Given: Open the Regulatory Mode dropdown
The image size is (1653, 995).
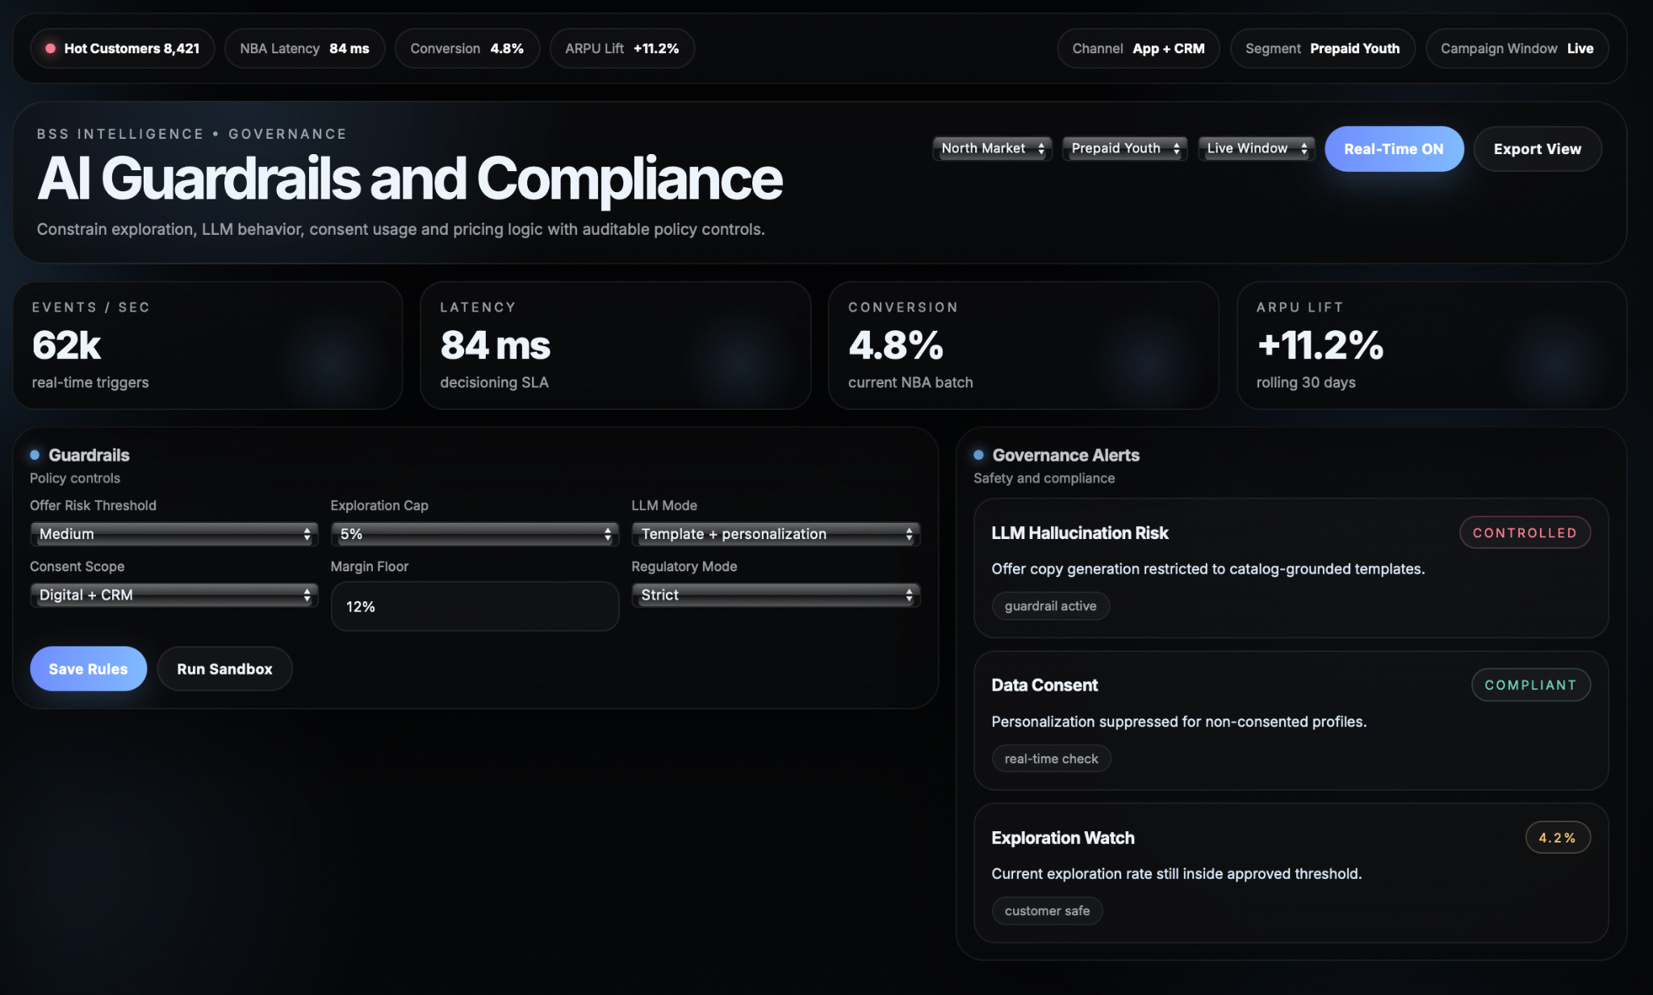Looking at the screenshot, I should pos(776,595).
